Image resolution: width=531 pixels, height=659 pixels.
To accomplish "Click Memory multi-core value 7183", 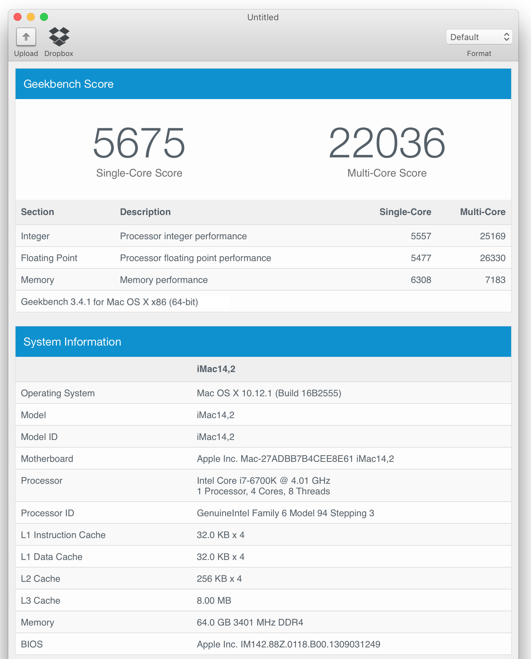I will click(495, 280).
